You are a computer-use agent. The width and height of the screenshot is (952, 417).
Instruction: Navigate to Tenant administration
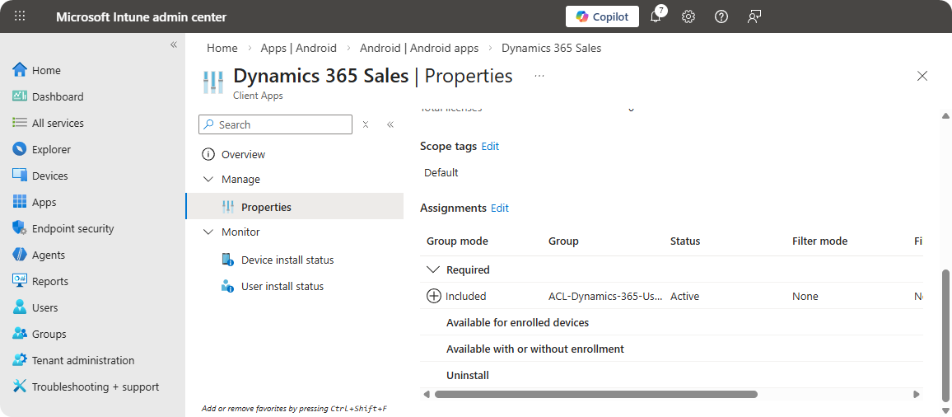click(x=82, y=360)
